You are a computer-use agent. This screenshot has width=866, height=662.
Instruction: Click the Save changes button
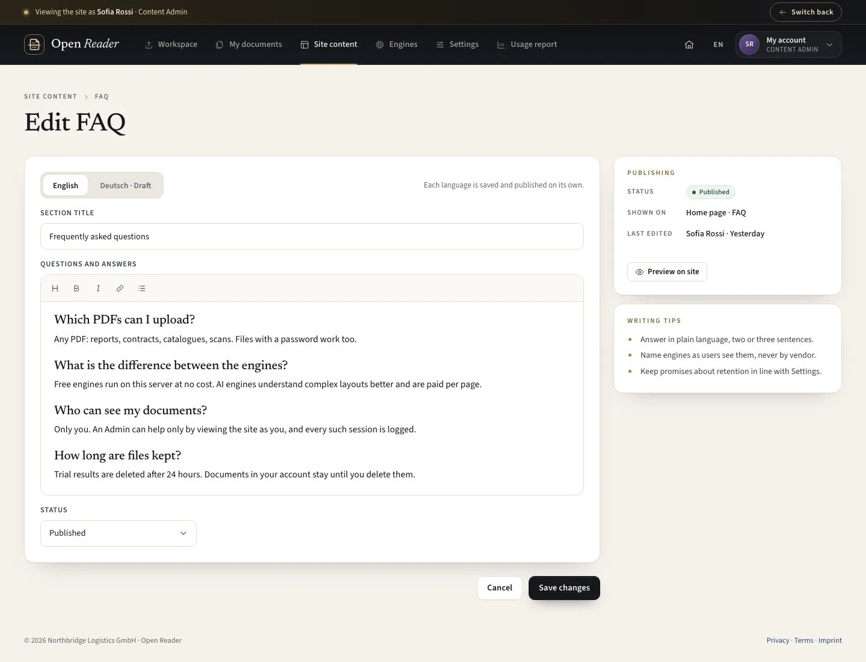pos(564,588)
